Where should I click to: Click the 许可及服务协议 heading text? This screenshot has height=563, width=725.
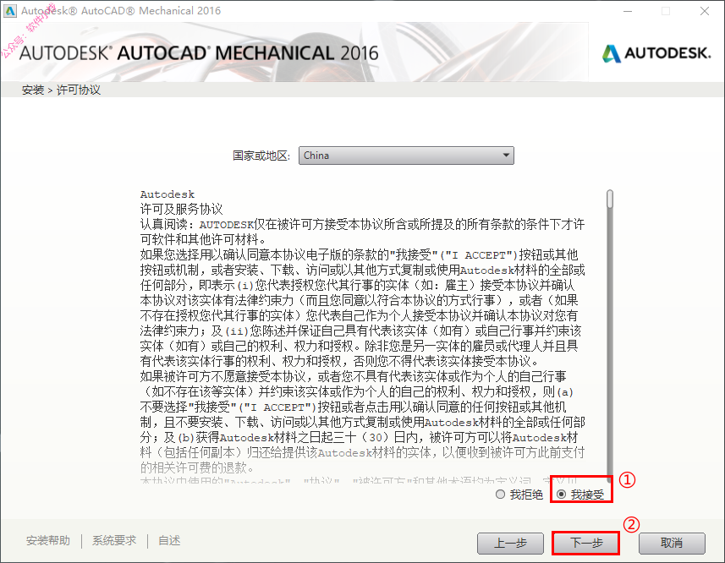pos(181,209)
